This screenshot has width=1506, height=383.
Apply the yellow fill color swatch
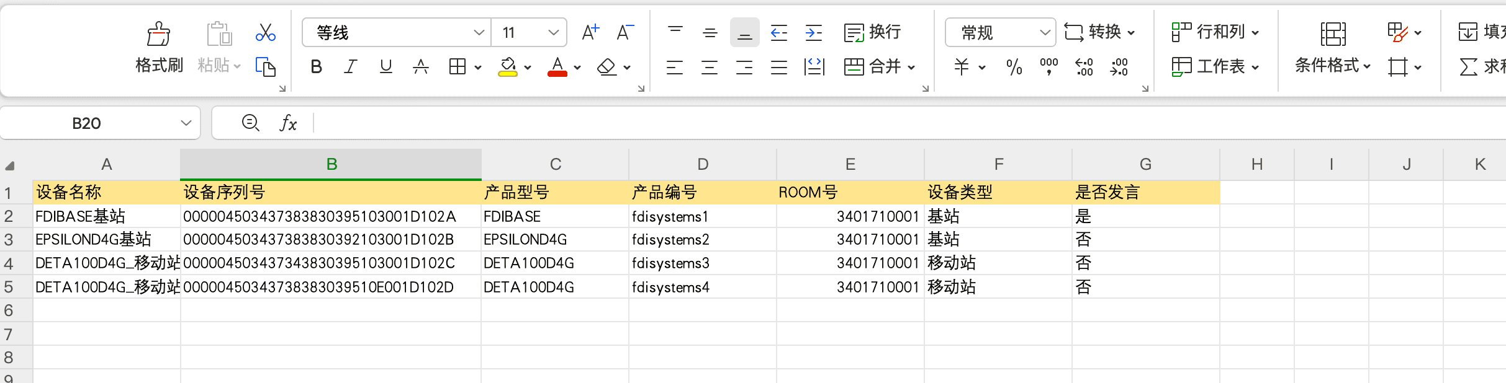tap(508, 67)
